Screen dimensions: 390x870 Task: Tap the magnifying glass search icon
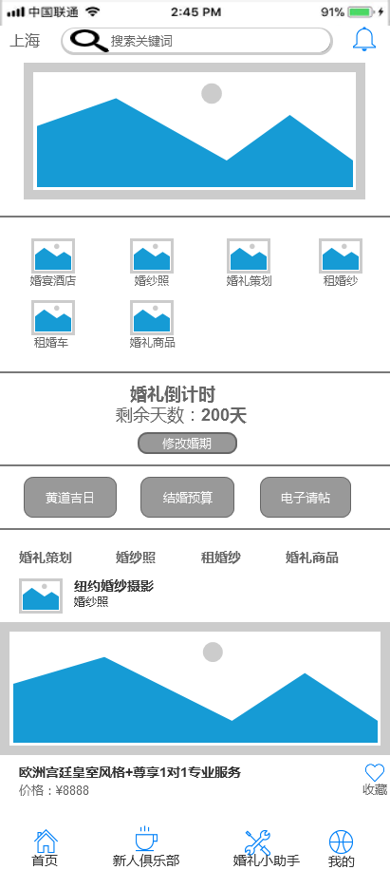[x=89, y=41]
